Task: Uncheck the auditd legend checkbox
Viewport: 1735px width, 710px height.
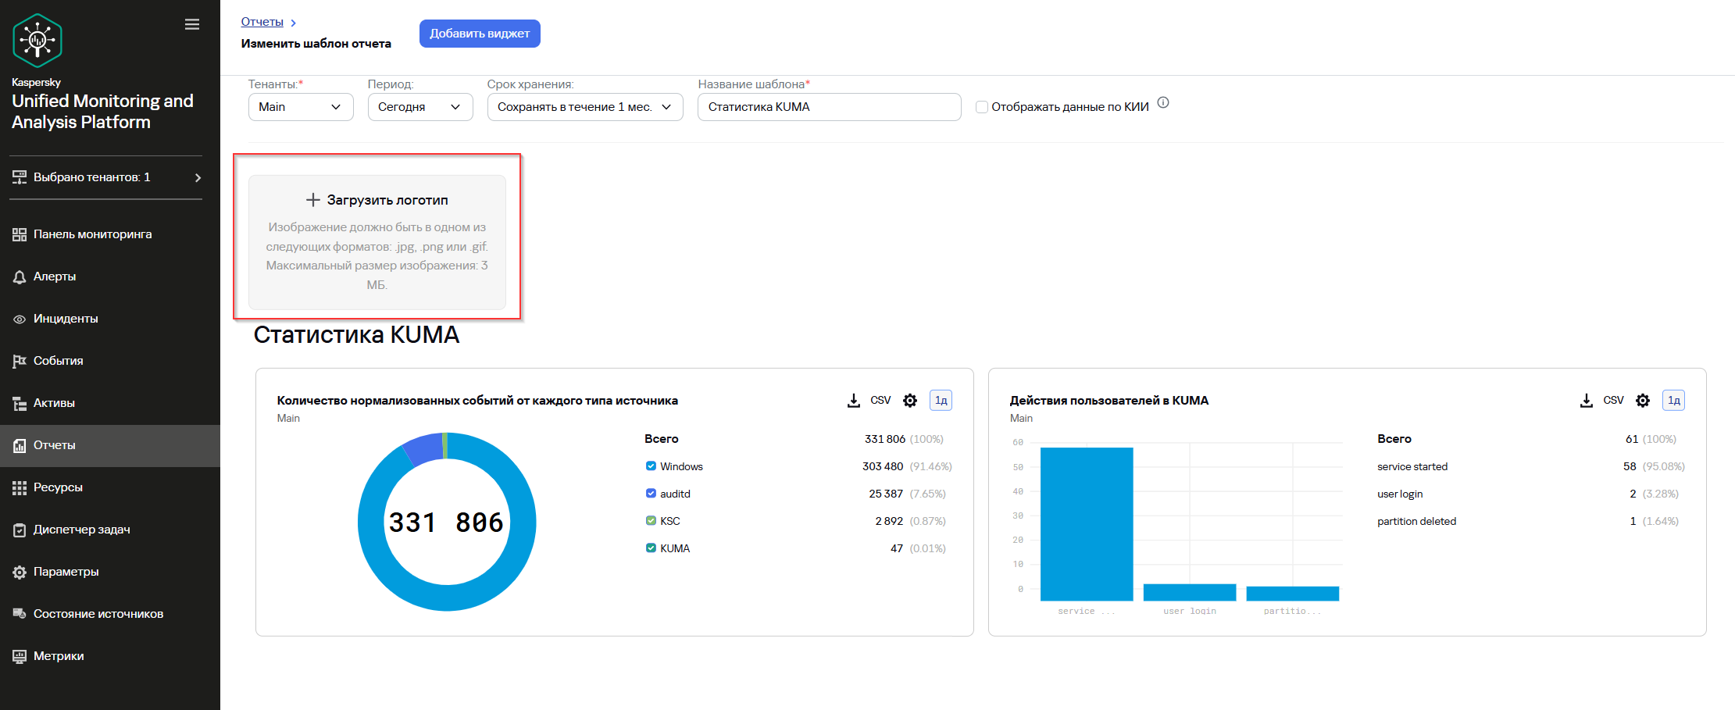Action: click(651, 494)
